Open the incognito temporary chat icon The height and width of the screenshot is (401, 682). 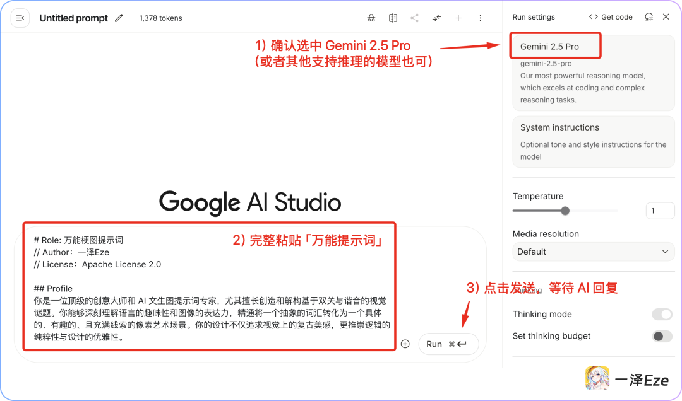pyautogui.click(x=371, y=18)
